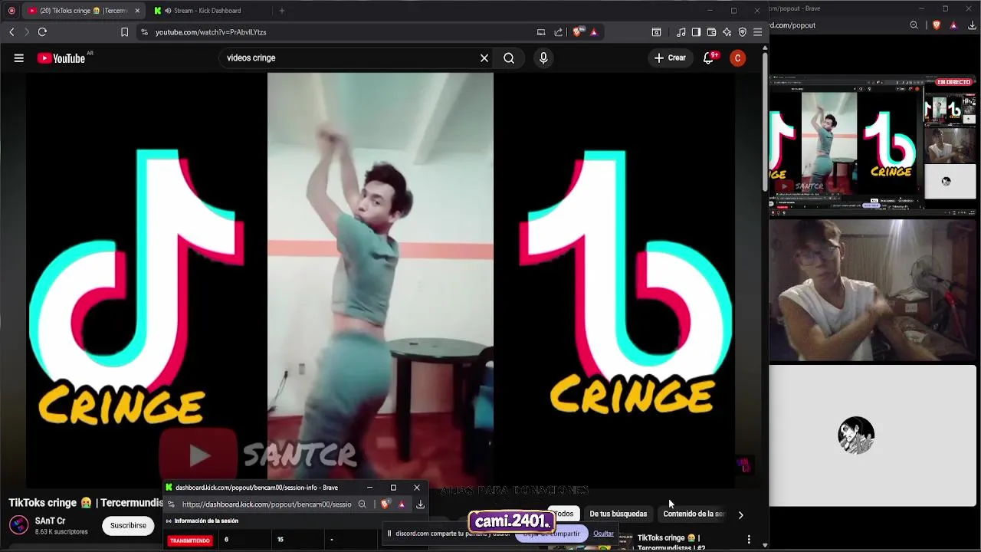Click the EN DIRECTO live badge

(953, 82)
